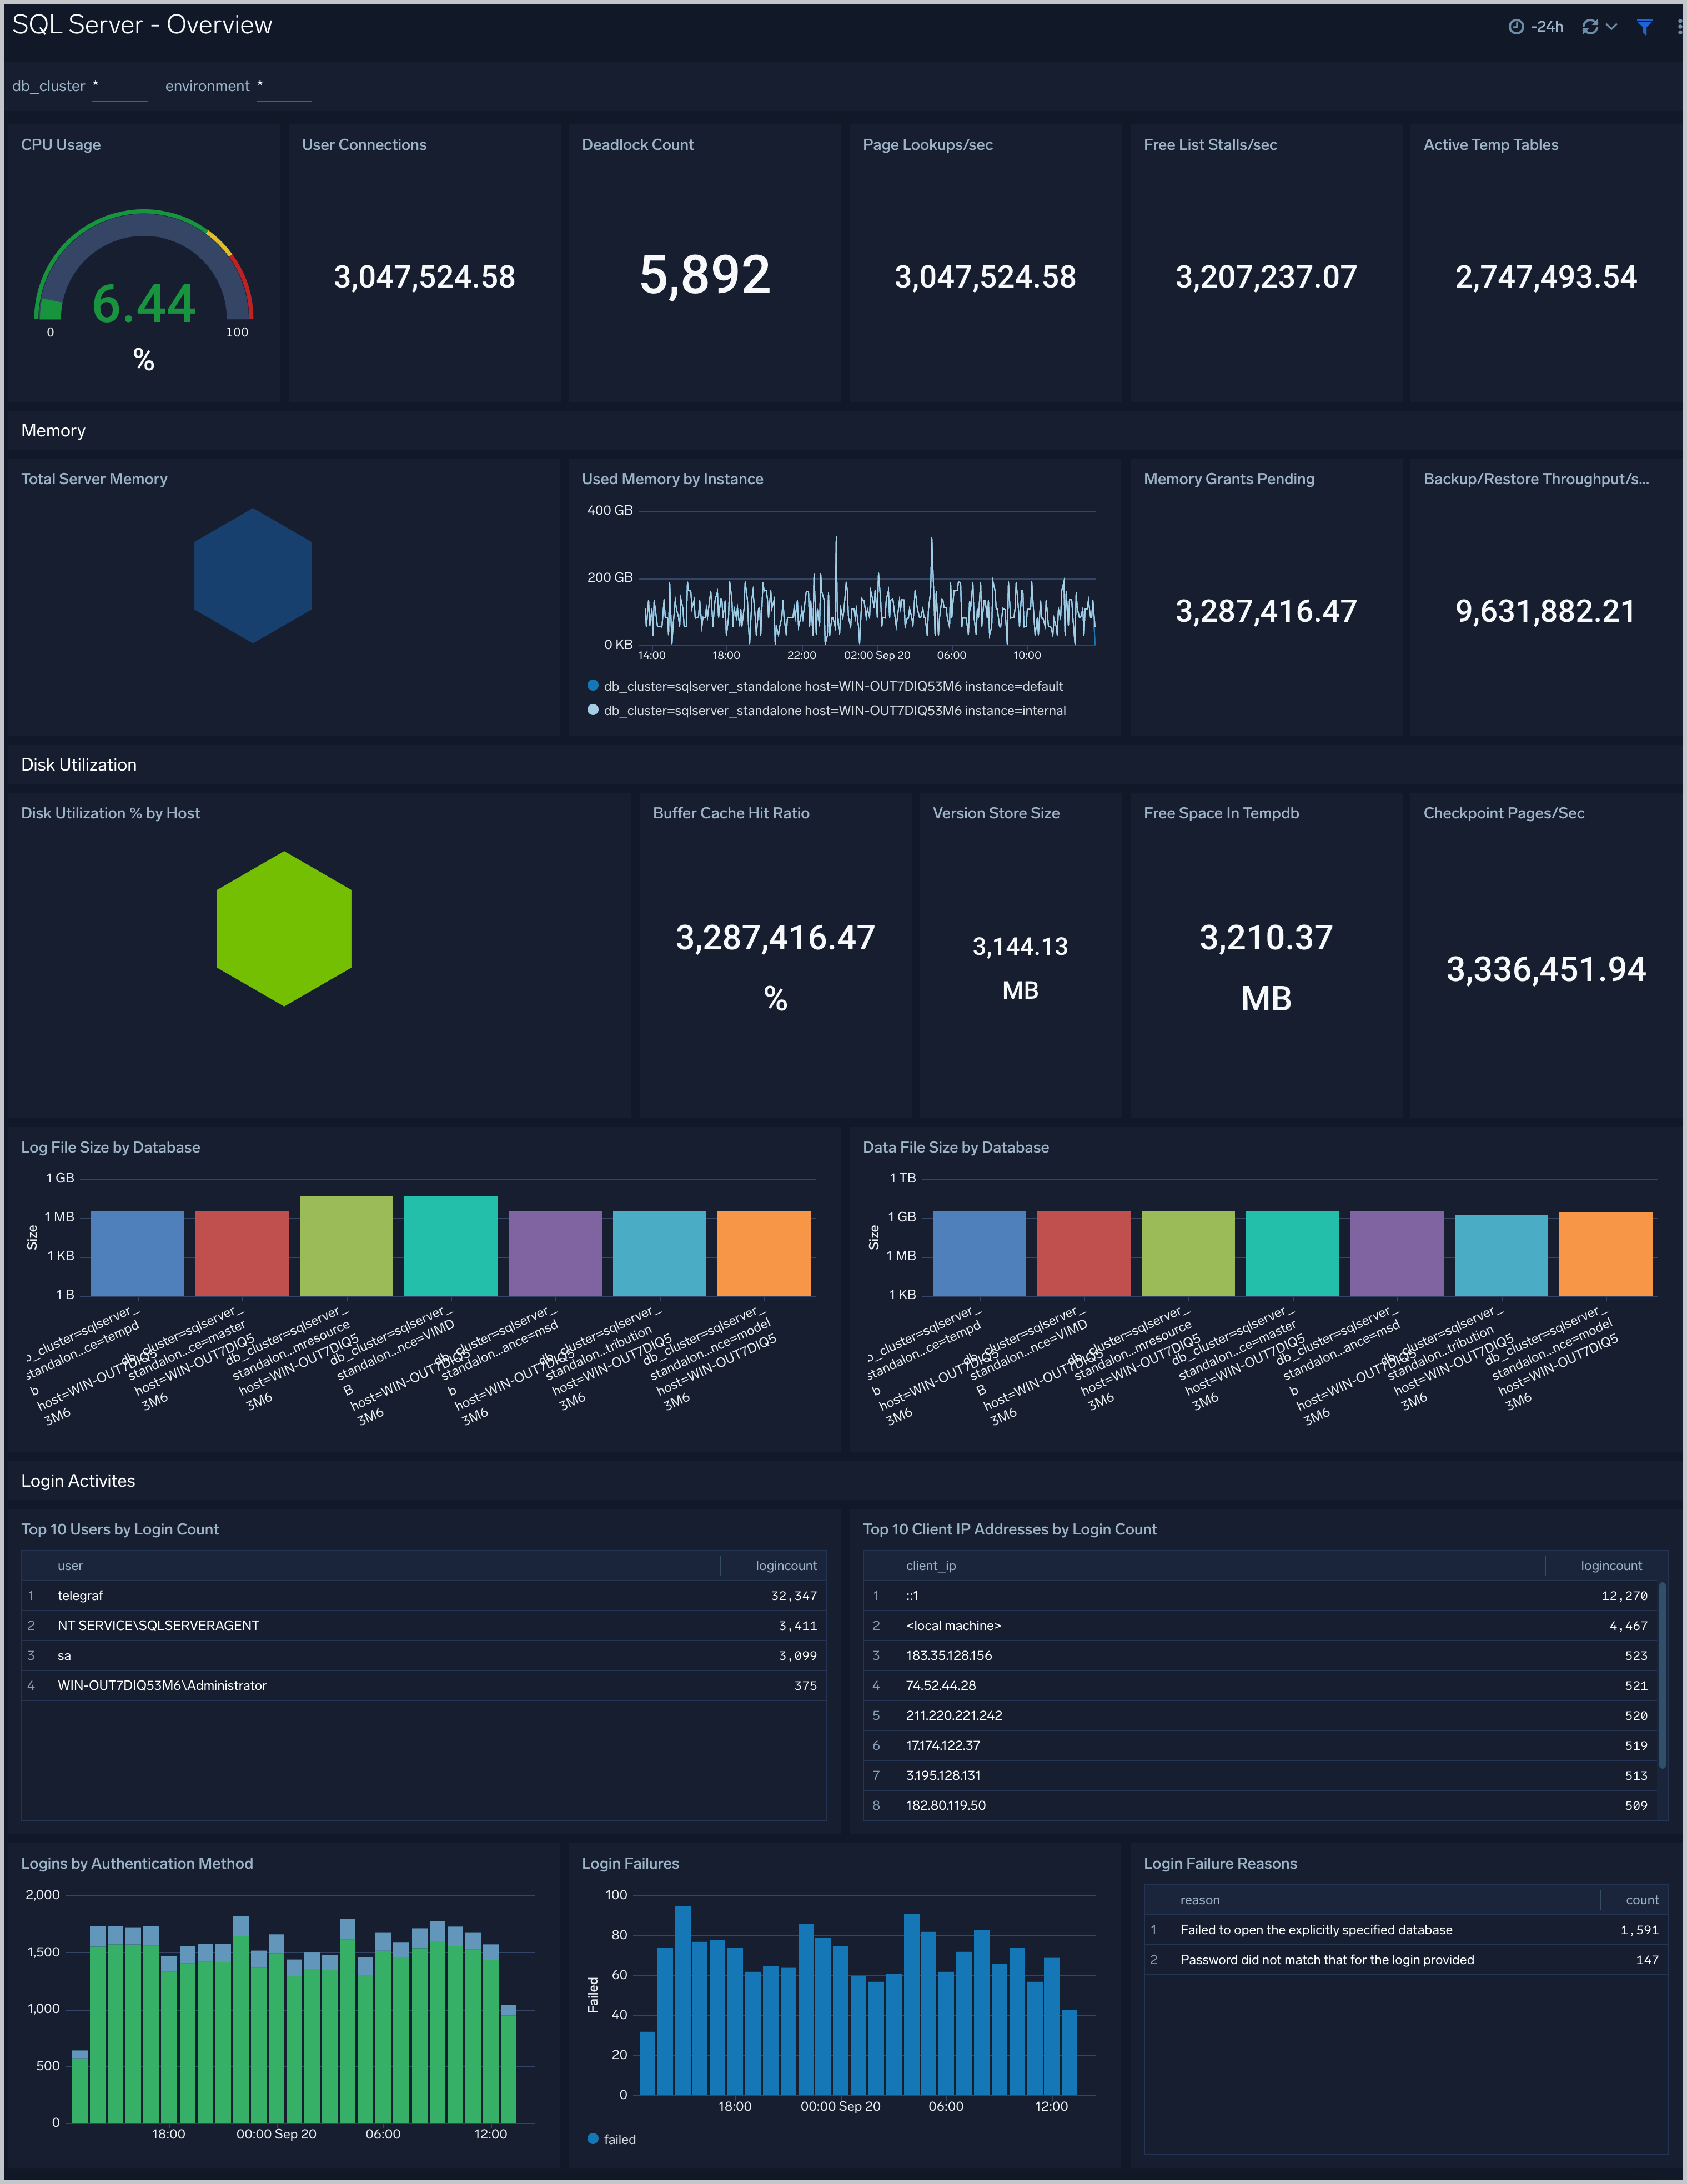
Task: Click the 211.220.221.242 IP row
Action: (x=1260, y=1715)
